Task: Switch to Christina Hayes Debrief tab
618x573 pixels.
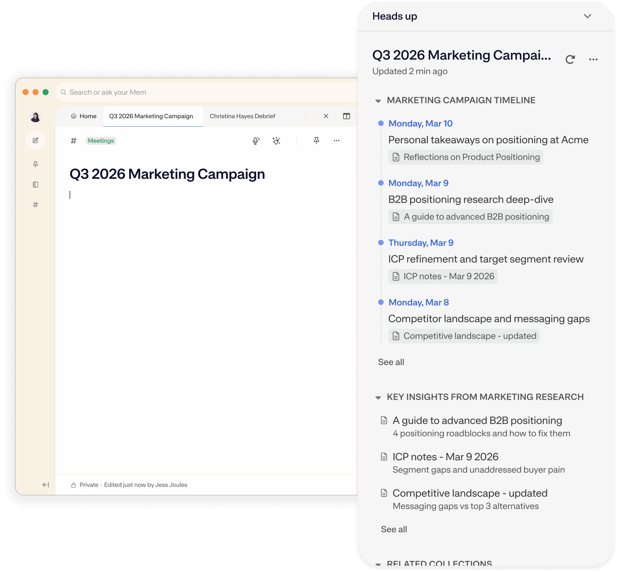Action: click(242, 116)
